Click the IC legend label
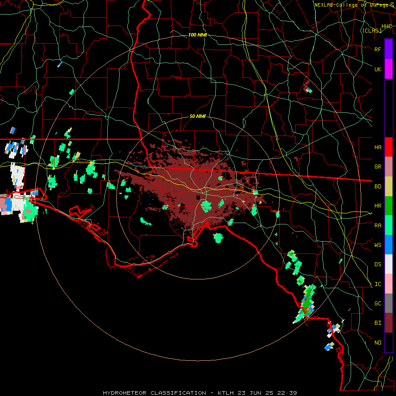Screen dimensions: 396x396 point(378,284)
